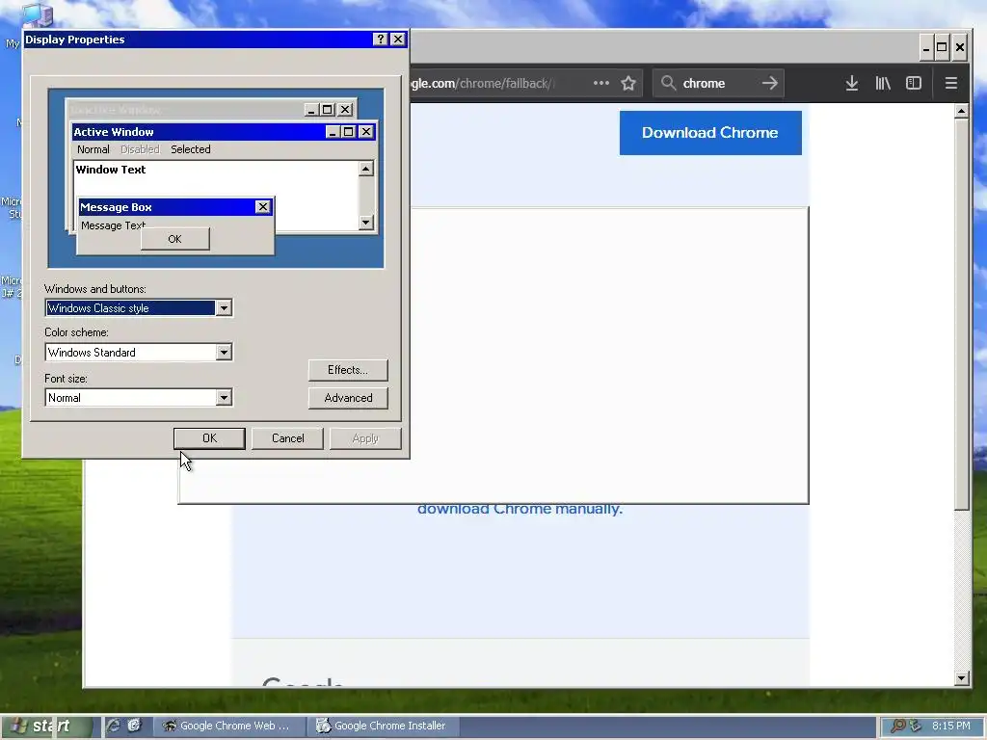Switch to Google Chrome Web taskbar item

click(x=230, y=727)
